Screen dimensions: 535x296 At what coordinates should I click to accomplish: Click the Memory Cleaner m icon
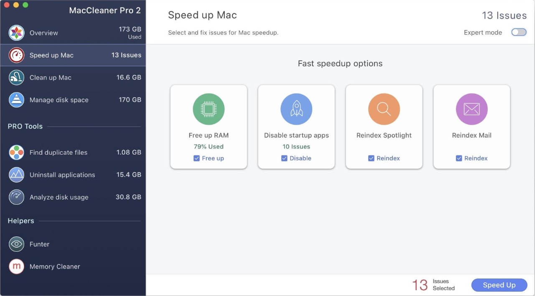tap(16, 267)
